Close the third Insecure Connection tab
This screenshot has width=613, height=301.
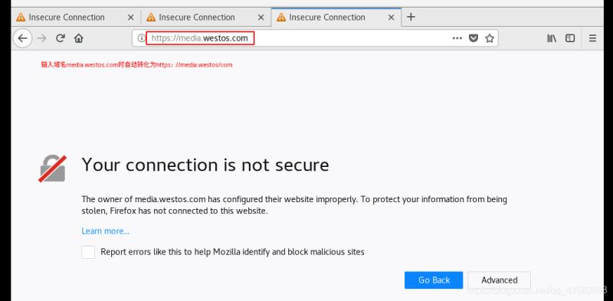pyautogui.click(x=391, y=18)
